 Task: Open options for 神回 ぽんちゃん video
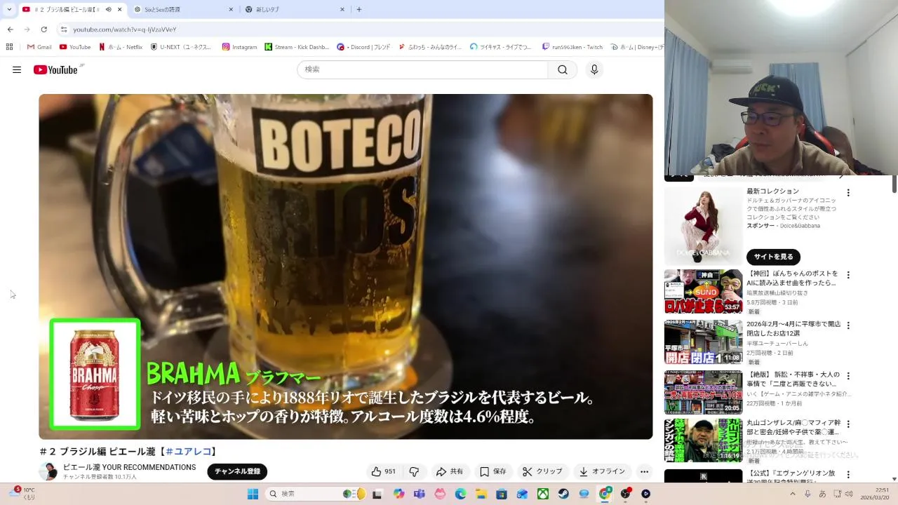pos(847,275)
